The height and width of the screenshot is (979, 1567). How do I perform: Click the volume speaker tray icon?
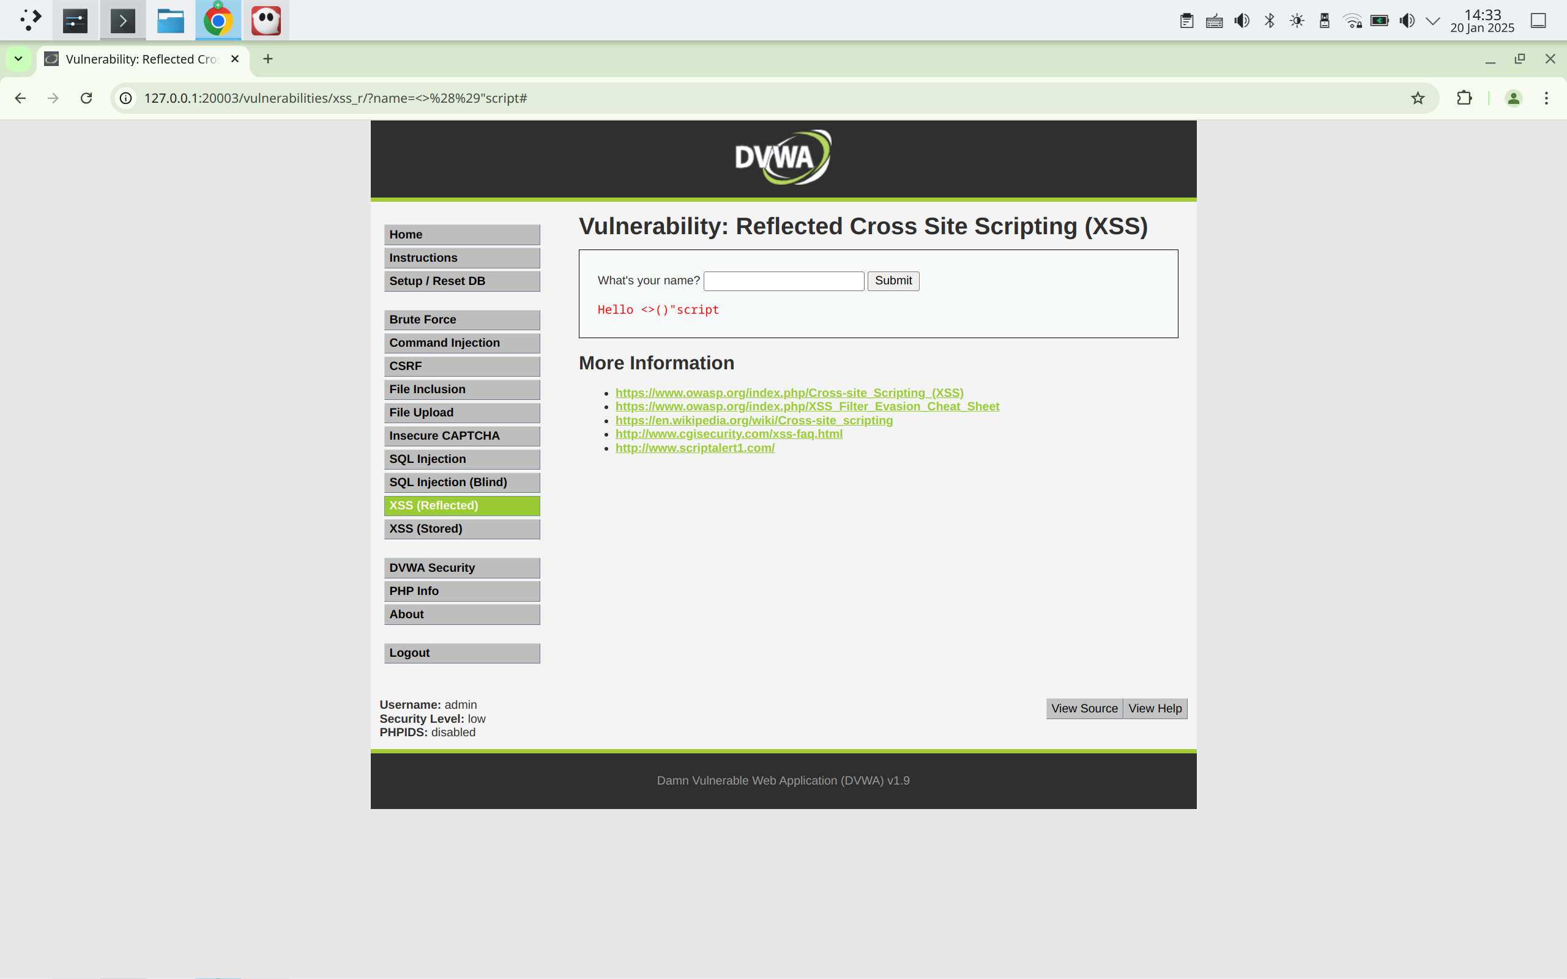coord(1241,21)
